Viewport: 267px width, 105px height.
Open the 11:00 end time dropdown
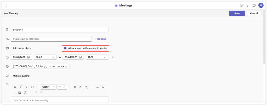(97, 57)
